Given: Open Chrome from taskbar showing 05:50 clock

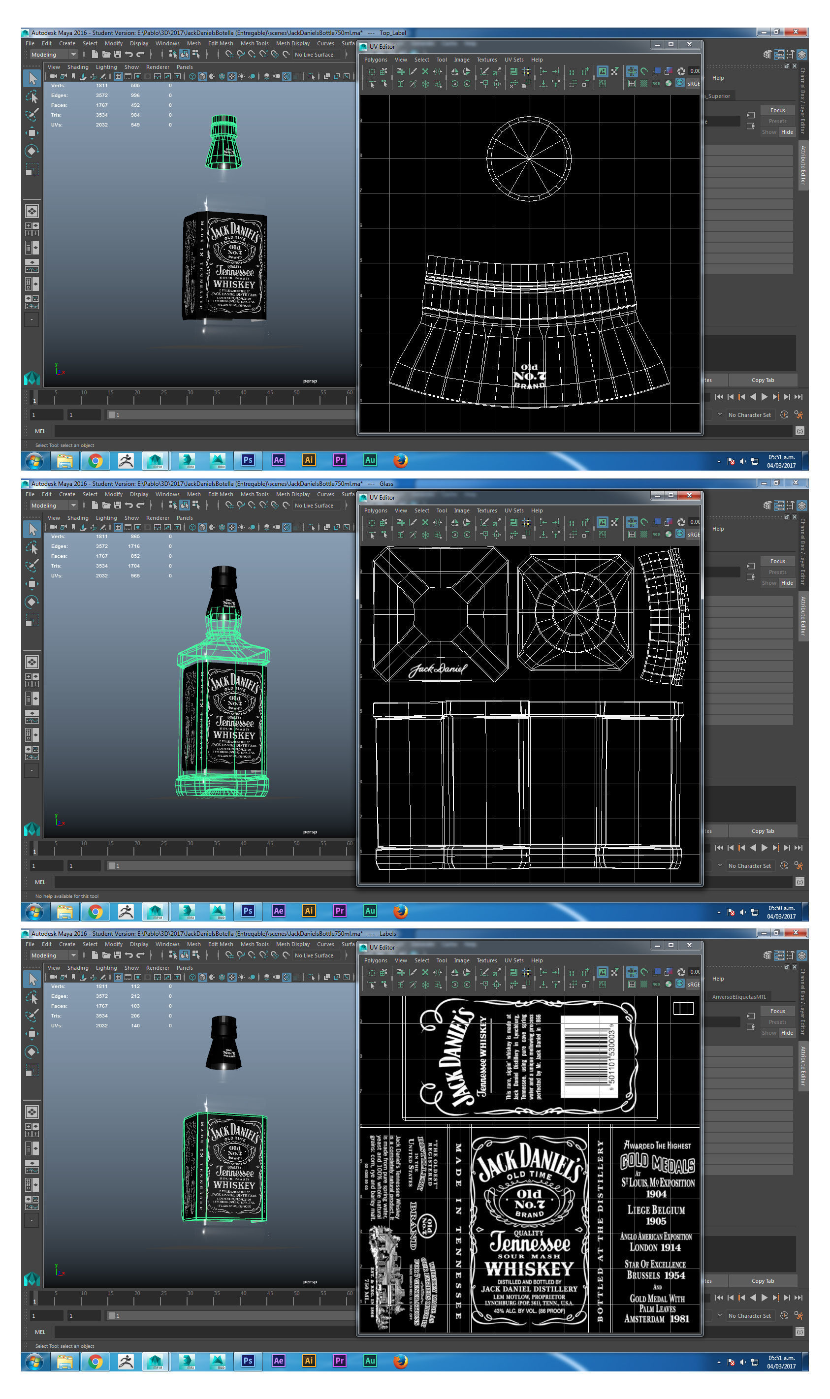Looking at the screenshot, I should pos(96,911).
